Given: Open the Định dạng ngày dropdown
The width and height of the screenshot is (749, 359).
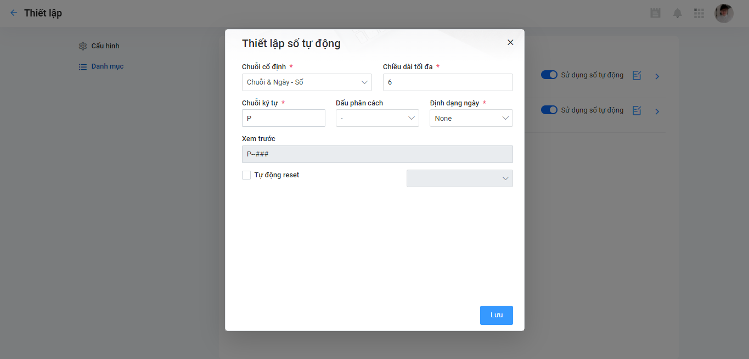Looking at the screenshot, I should (x=471, y=118).
